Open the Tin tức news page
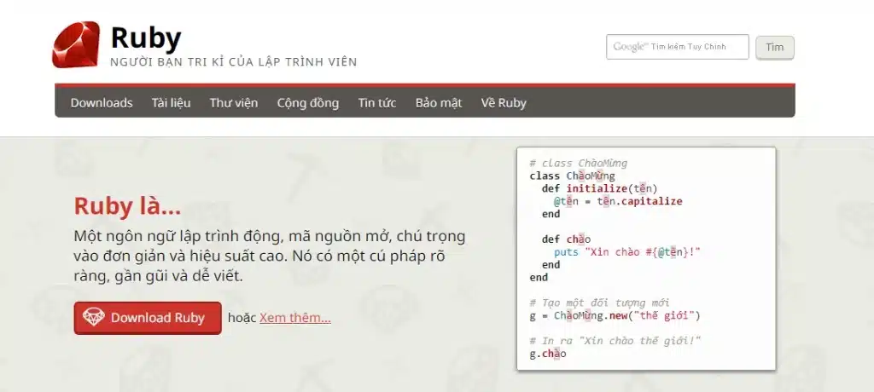 [x=377, y=103]
